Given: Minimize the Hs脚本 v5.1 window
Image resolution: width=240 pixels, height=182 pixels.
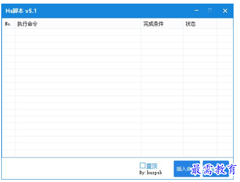Looking at the screenshot, I should pos(197,11).
